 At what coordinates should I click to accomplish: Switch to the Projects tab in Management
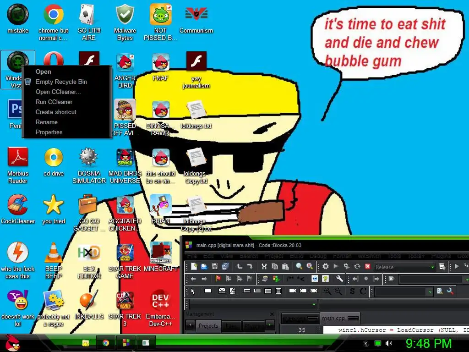[x=208, y=326]
